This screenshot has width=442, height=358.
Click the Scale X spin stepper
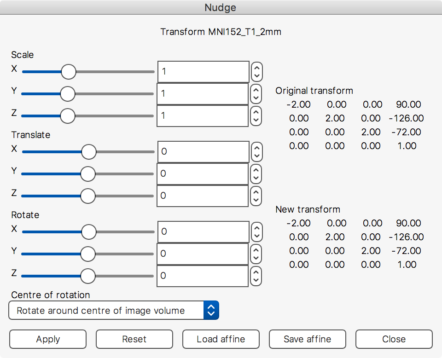(x=257, y=72)
